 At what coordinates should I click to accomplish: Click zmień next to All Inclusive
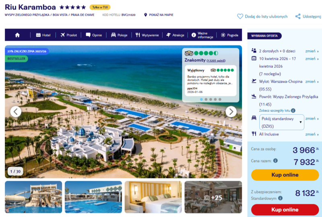pyautogui.click(x=312, y=134)
